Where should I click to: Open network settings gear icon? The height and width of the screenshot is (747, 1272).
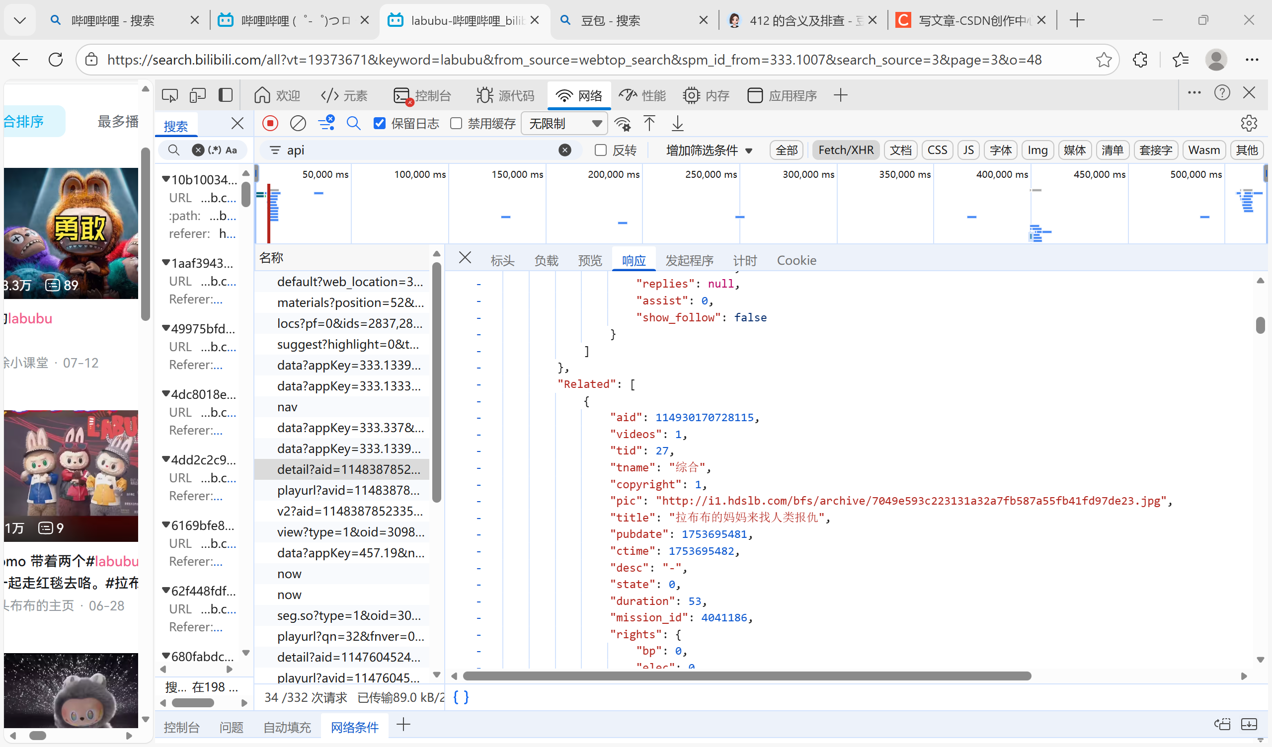[1248, 124]
